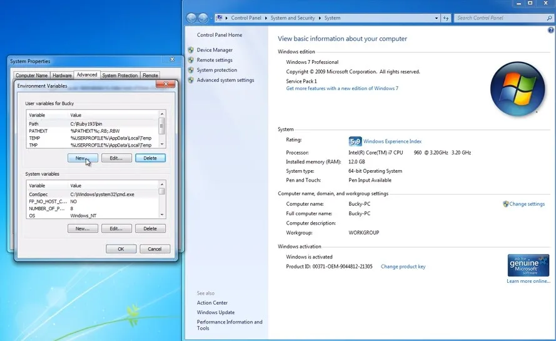Click the Change product key link

(x=403, y=267)
